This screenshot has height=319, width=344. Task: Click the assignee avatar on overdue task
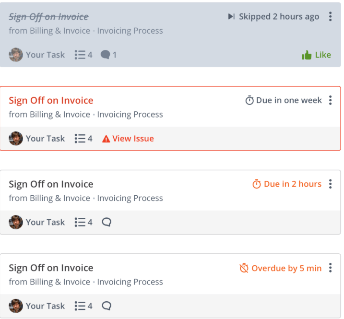click(x=15, y=306)
